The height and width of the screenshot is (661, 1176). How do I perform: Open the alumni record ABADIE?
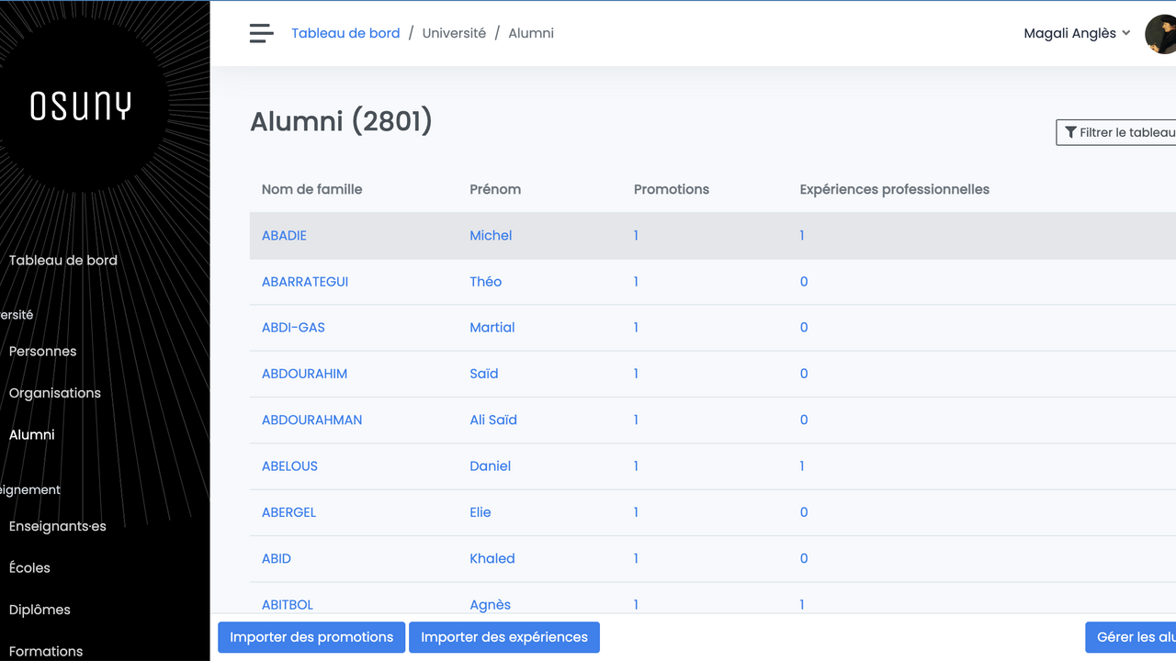coord(284,235)
